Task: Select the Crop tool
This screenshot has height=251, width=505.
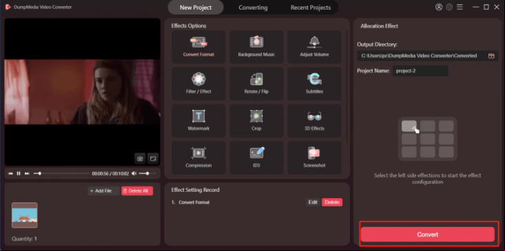Action: pyautogui.click(x=256, y=121)
